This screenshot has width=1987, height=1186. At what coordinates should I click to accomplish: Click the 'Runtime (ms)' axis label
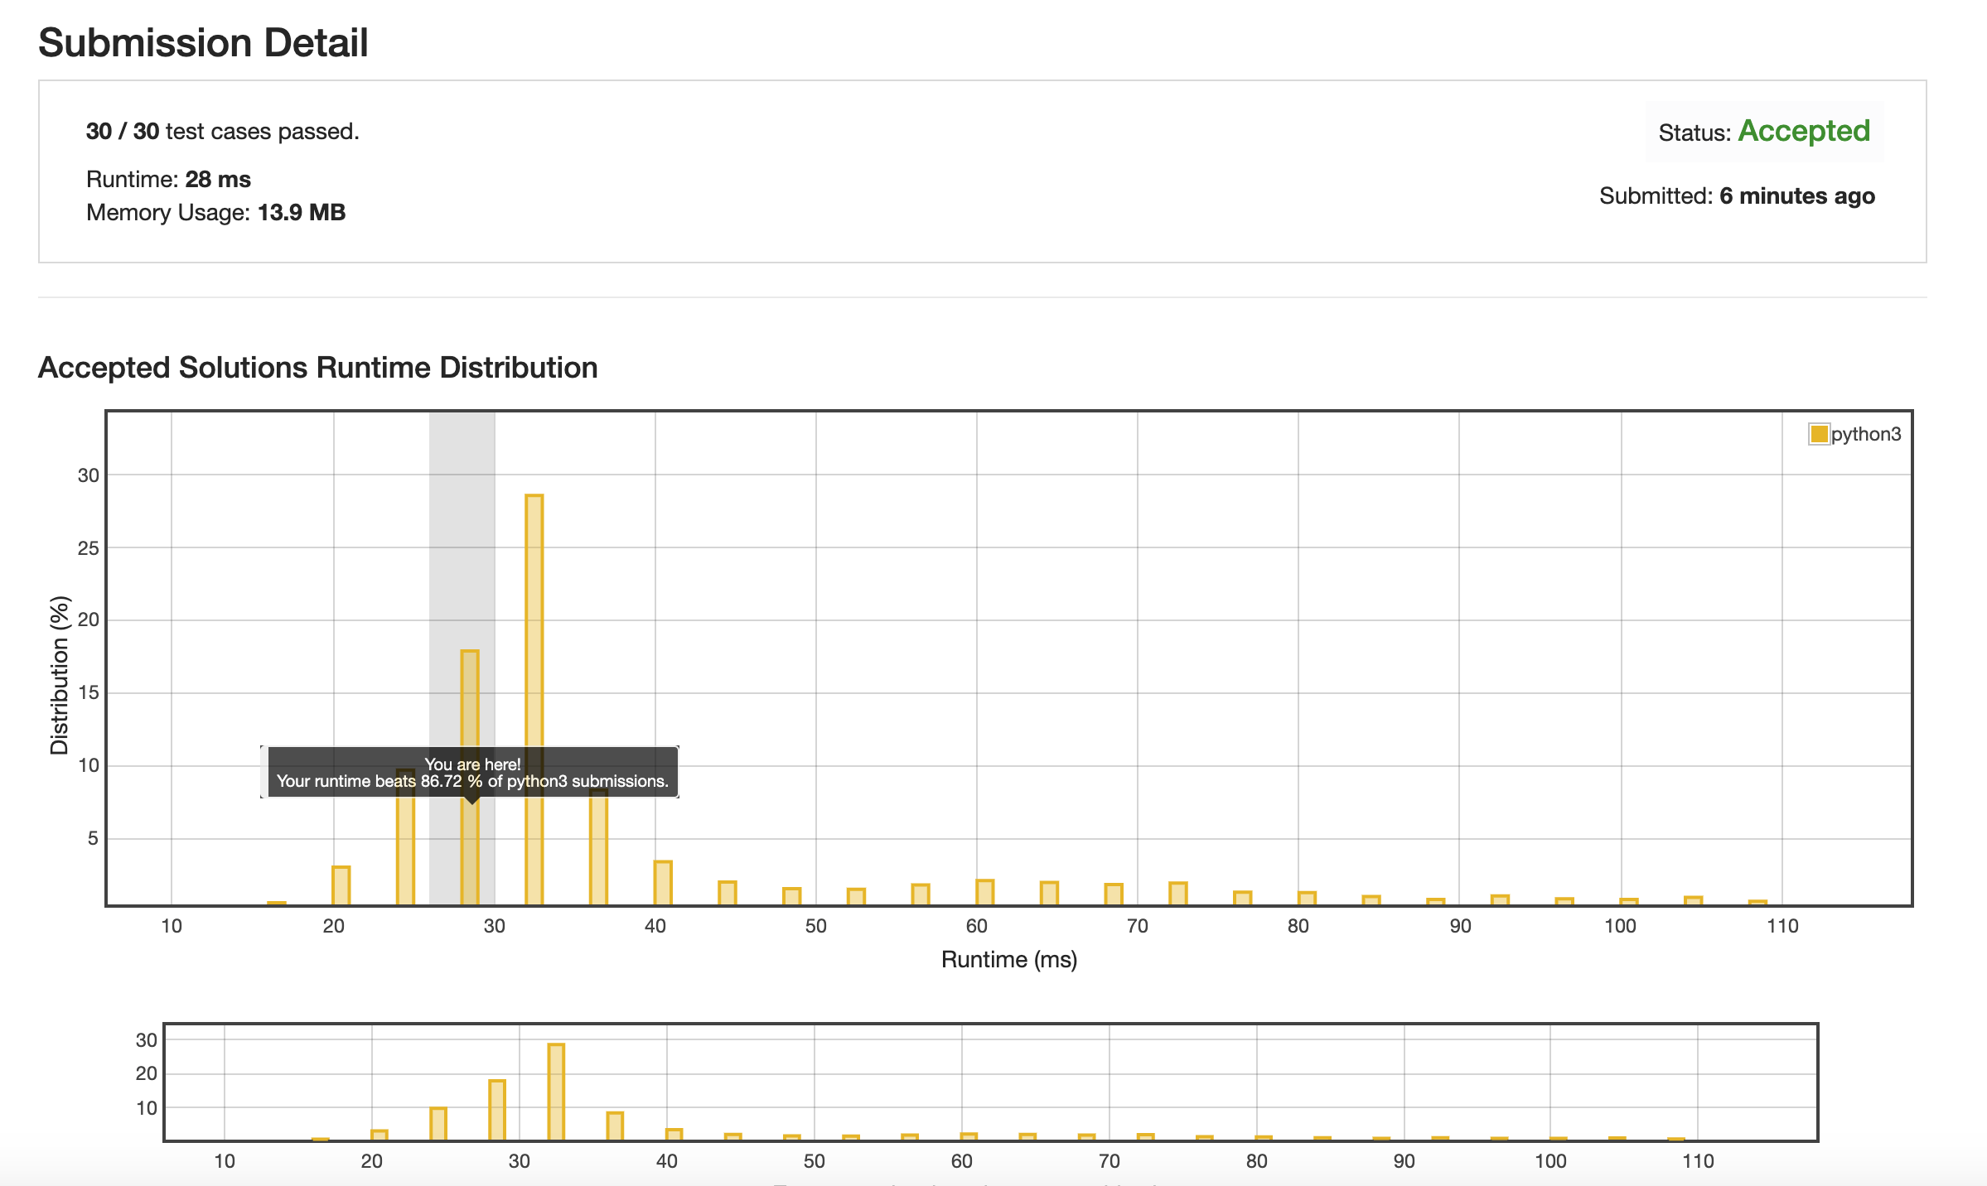pos(1008,959)
